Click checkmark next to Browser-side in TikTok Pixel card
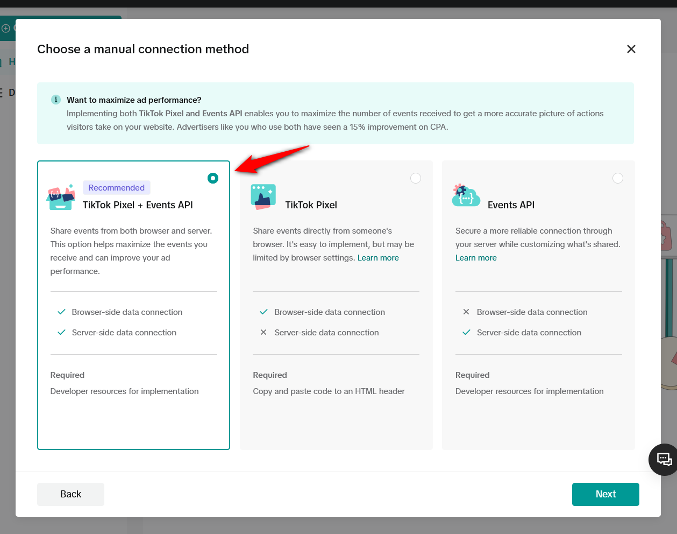The width and height of the screenshot is (677, 534). point(263,312)
